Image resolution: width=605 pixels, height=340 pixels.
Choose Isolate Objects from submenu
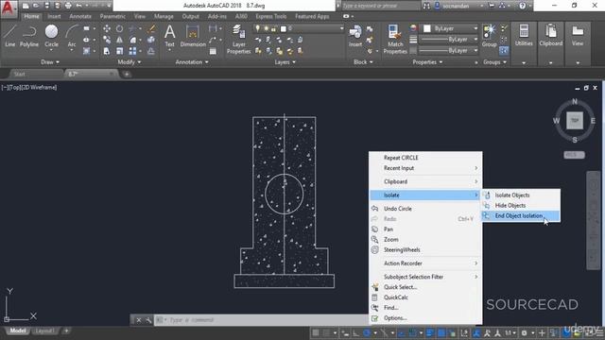521,195
